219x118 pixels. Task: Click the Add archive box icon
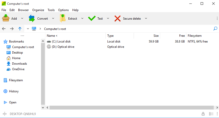[6, 18]
